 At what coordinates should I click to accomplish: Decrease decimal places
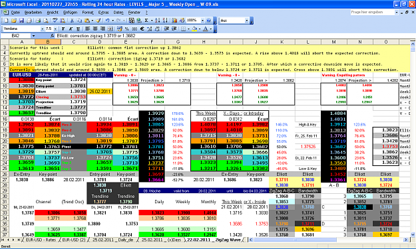tap(157, 29)
